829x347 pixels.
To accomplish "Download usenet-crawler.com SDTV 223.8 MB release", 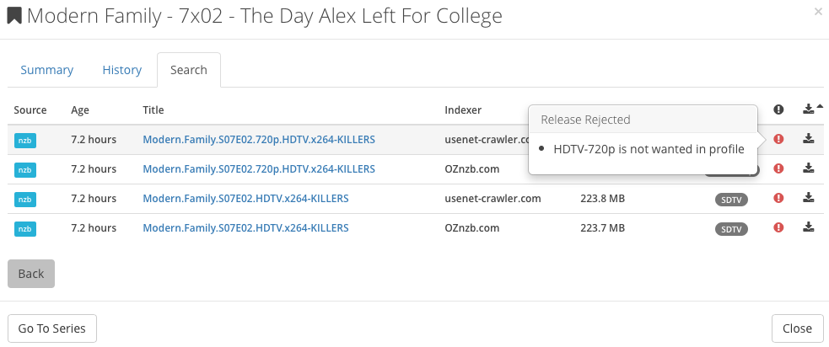I will [x=808, y=198].
